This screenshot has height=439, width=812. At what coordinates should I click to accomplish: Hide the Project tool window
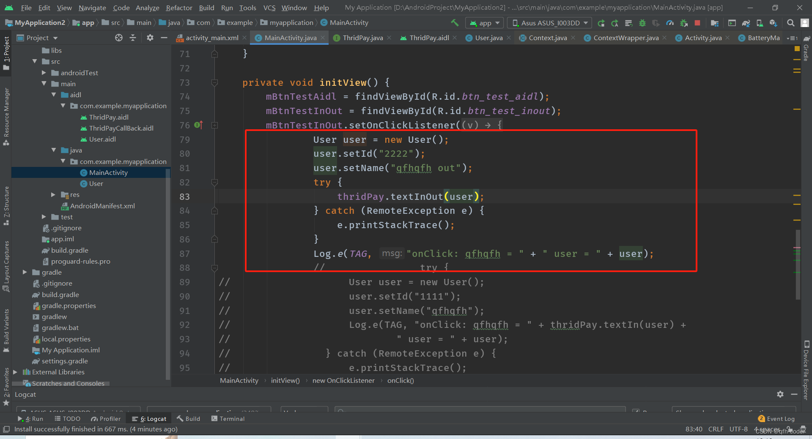click(x=164, y=38)
